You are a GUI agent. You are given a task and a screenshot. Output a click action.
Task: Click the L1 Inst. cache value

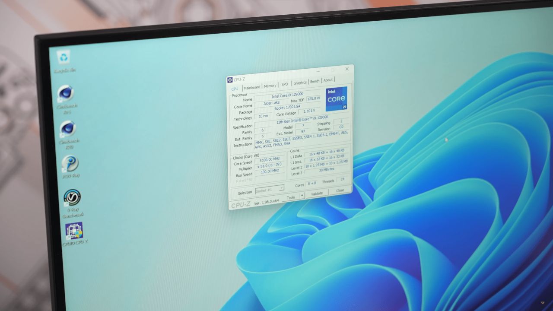(x=327, y=157)
